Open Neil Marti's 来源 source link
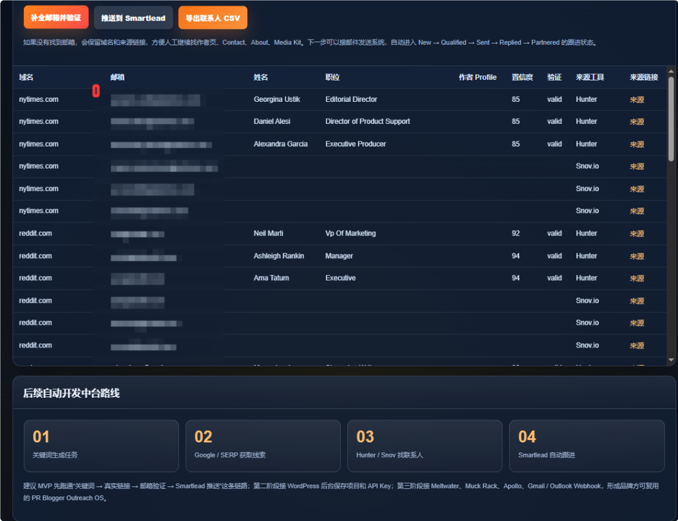This screenshot has width=678, height=521. coord(637,234)
